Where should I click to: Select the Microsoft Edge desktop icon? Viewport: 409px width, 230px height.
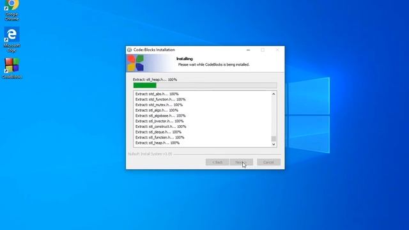coord(12,40)
